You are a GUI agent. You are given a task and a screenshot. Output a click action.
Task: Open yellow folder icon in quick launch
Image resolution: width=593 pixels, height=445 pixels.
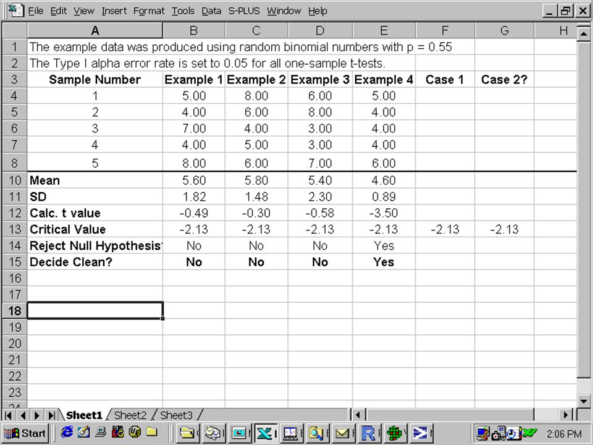pos(152,432)
